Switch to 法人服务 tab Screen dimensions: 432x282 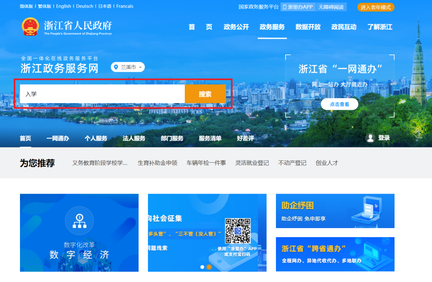pos(134,138)
